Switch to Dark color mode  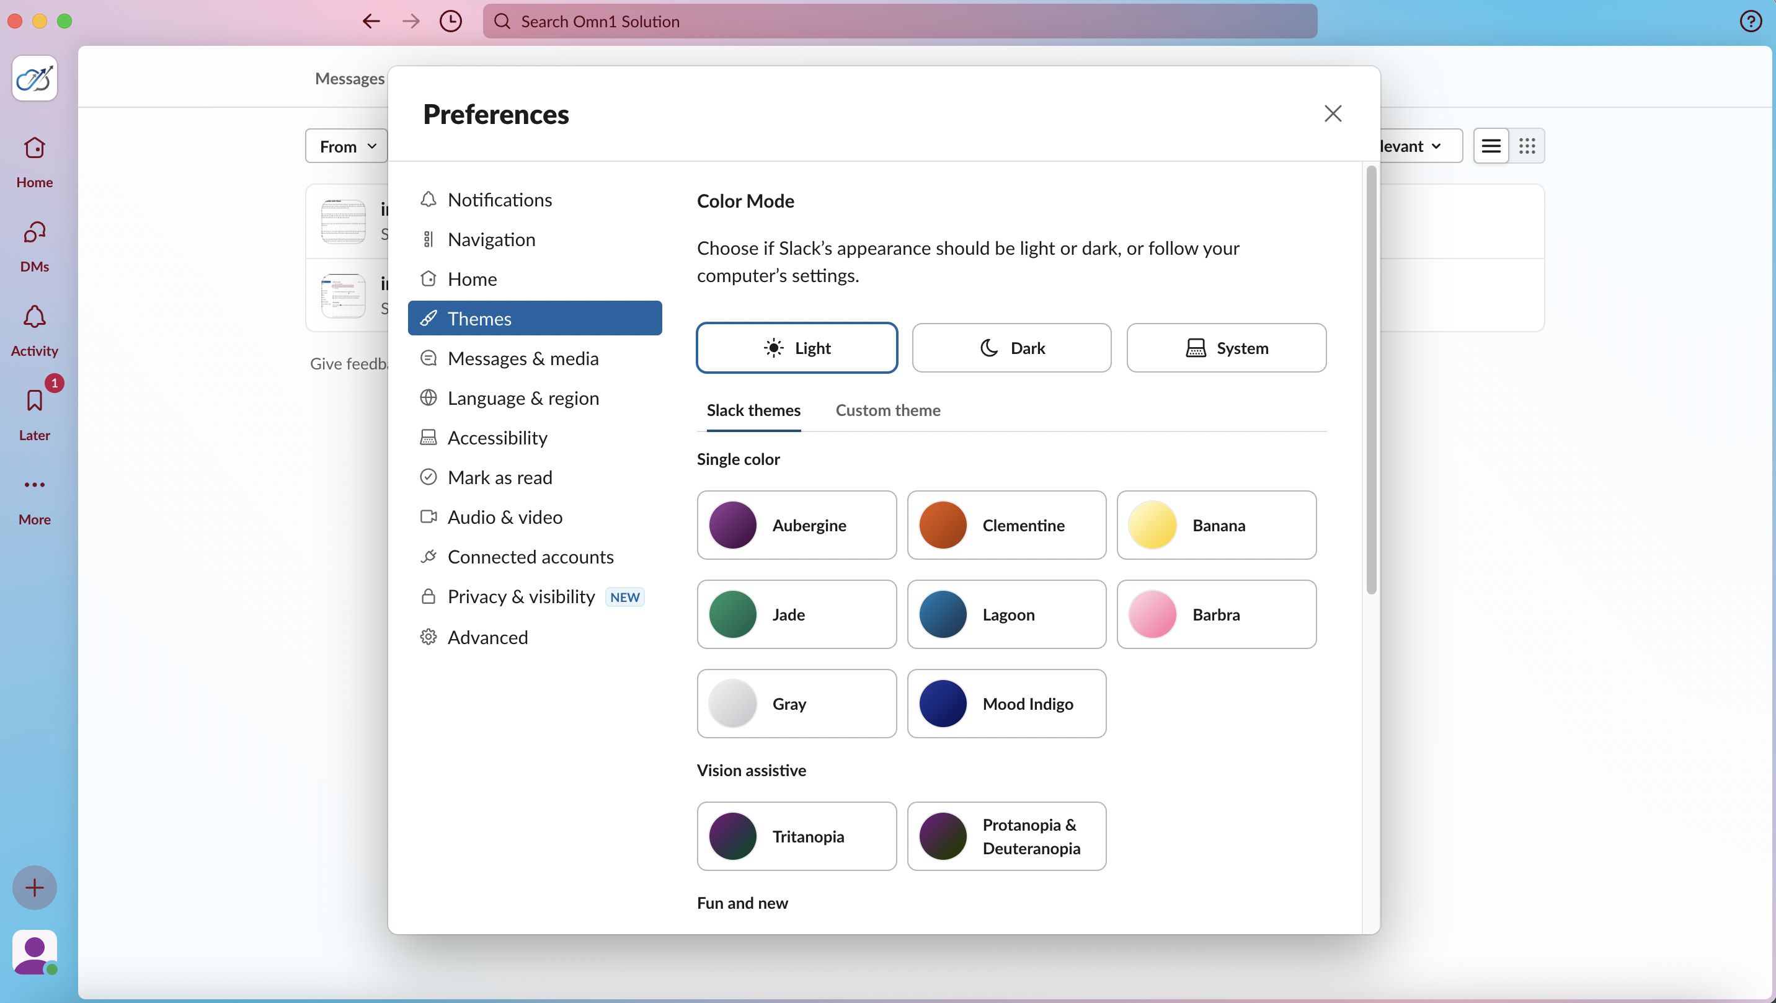click(1010, 347)
